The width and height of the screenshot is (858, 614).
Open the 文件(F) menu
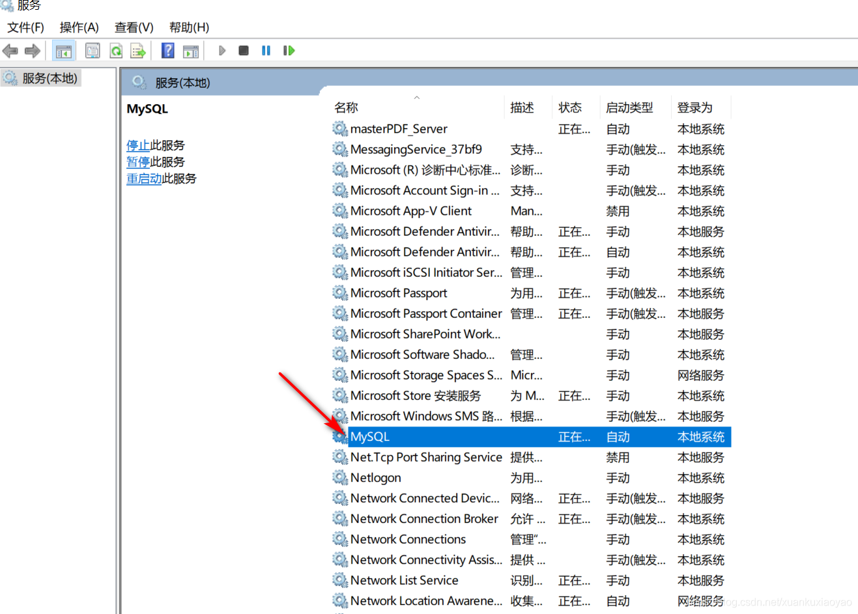tap(25, 27)
